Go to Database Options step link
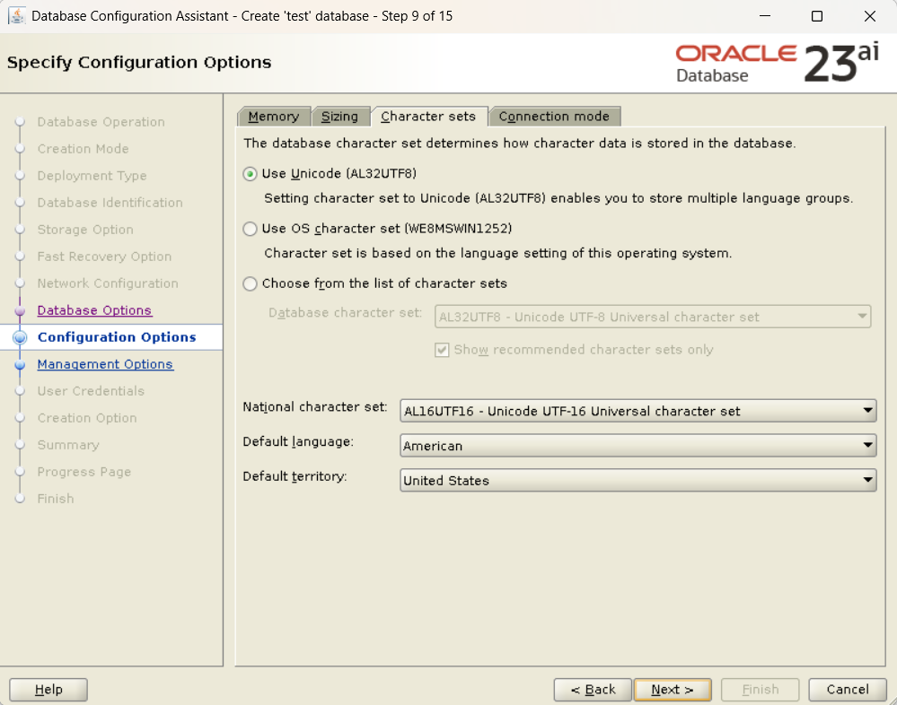Screen dimensions: 897x705 point(94,310)
